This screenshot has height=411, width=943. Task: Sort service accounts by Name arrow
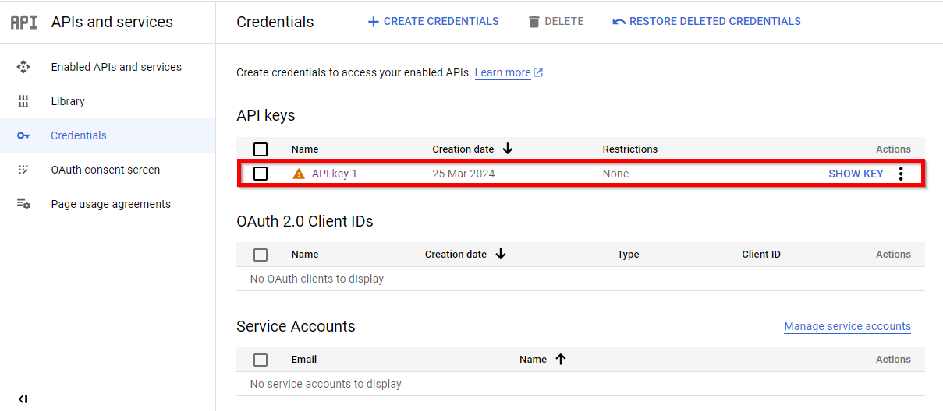tap(560, 359)
